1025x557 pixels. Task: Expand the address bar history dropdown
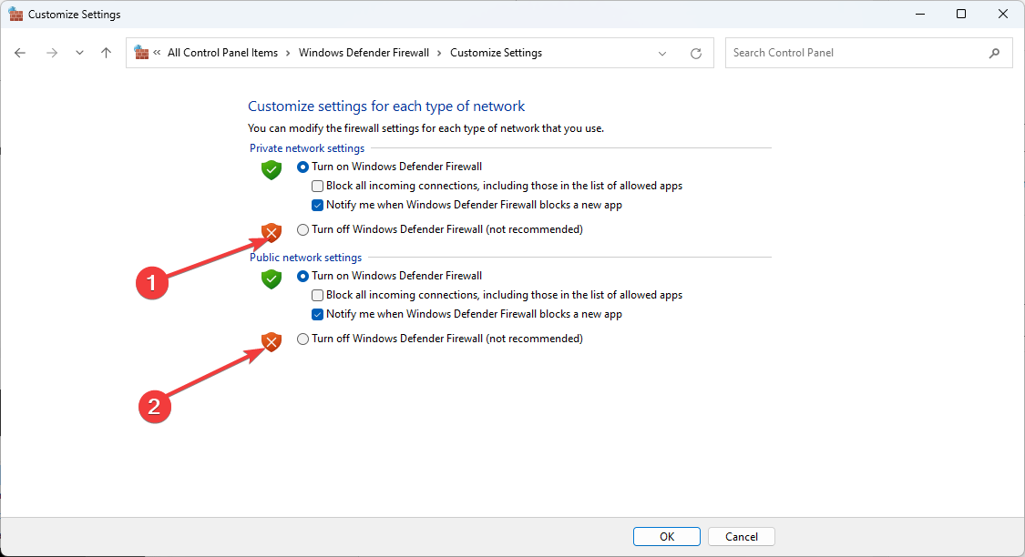coord(662,54)
